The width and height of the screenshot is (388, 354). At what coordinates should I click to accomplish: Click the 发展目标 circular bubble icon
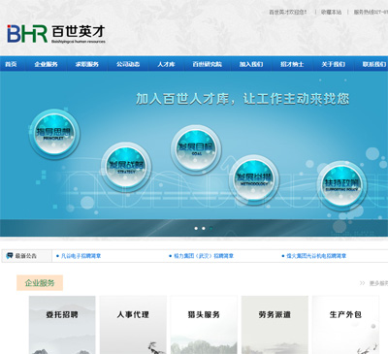[196, 149]
